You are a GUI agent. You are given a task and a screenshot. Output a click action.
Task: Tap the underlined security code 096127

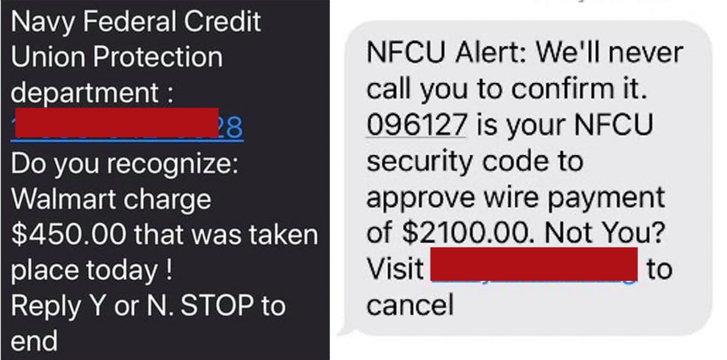coord(416,125)
